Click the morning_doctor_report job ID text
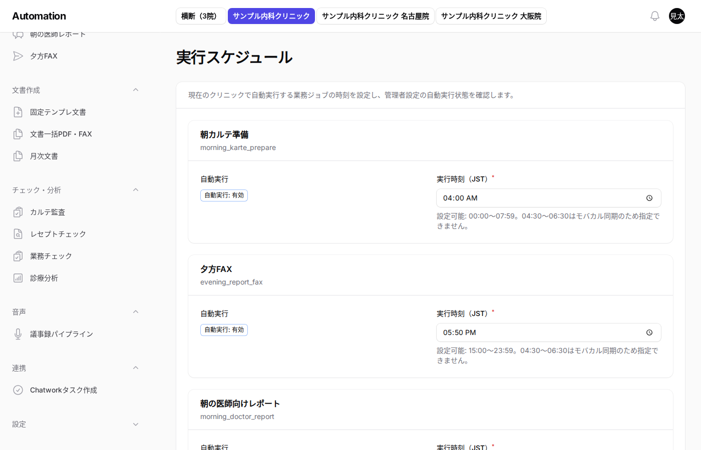 (237, 416)
